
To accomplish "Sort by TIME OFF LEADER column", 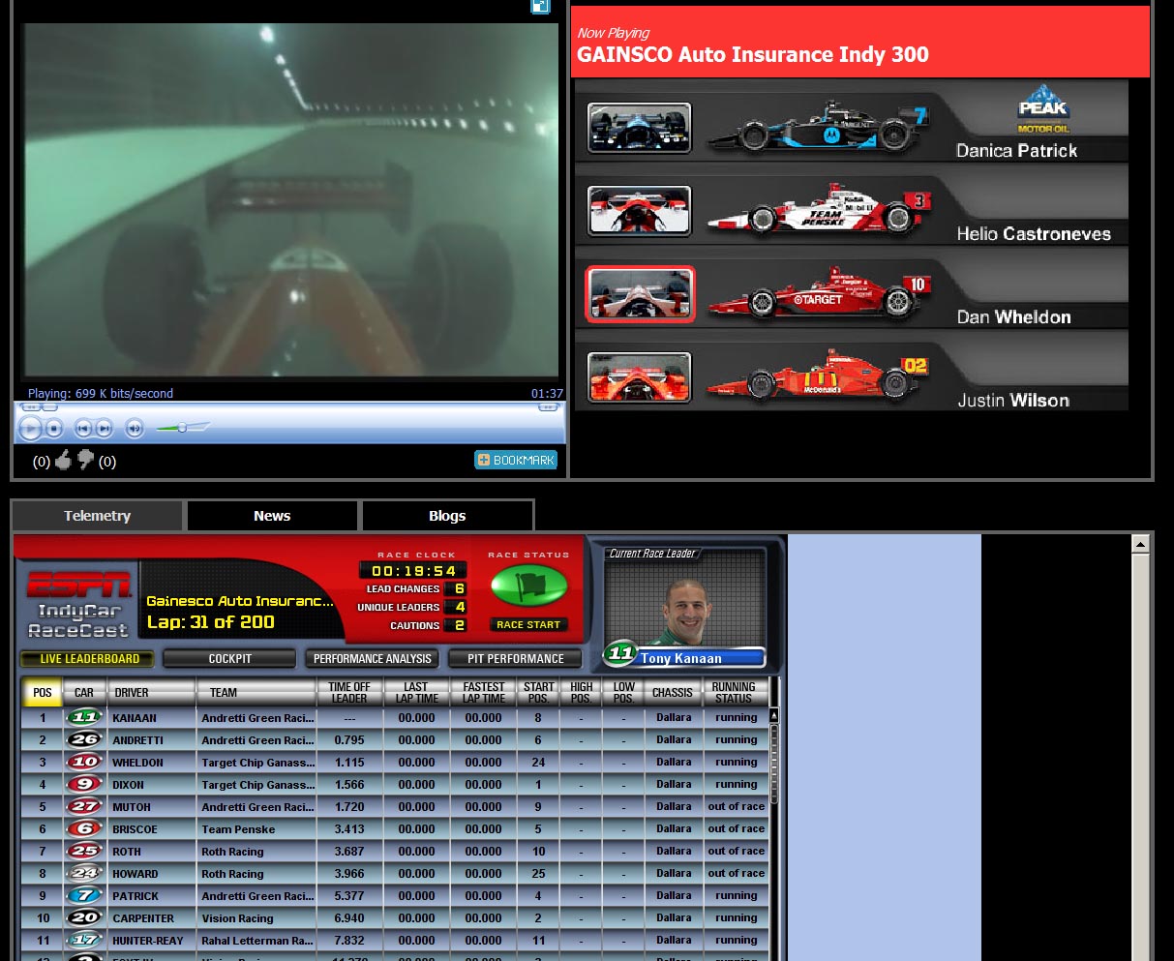I will [x=349, y=693].
